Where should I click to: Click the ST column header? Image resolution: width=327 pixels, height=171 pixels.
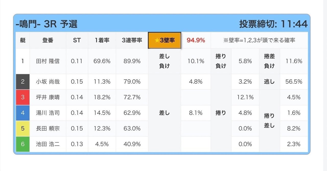tap(77, 40)
